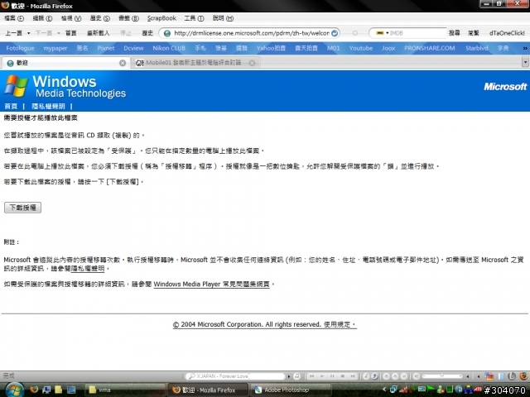Open the Joox bookmark
530x397 pixels.
coord(388,48)
